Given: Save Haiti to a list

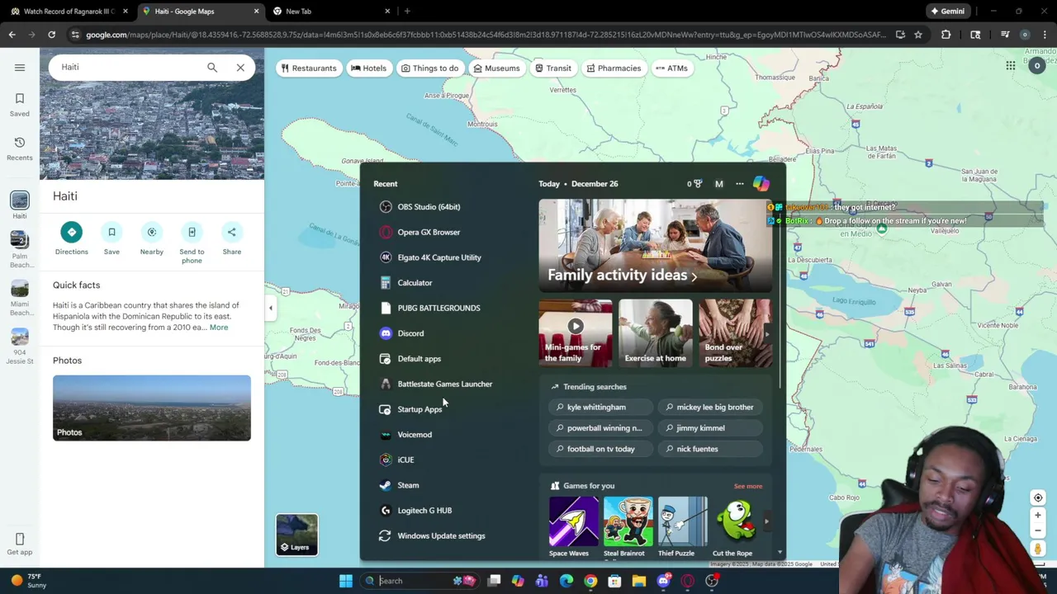Looking at the screenshot, I should (x=111, y=238).
